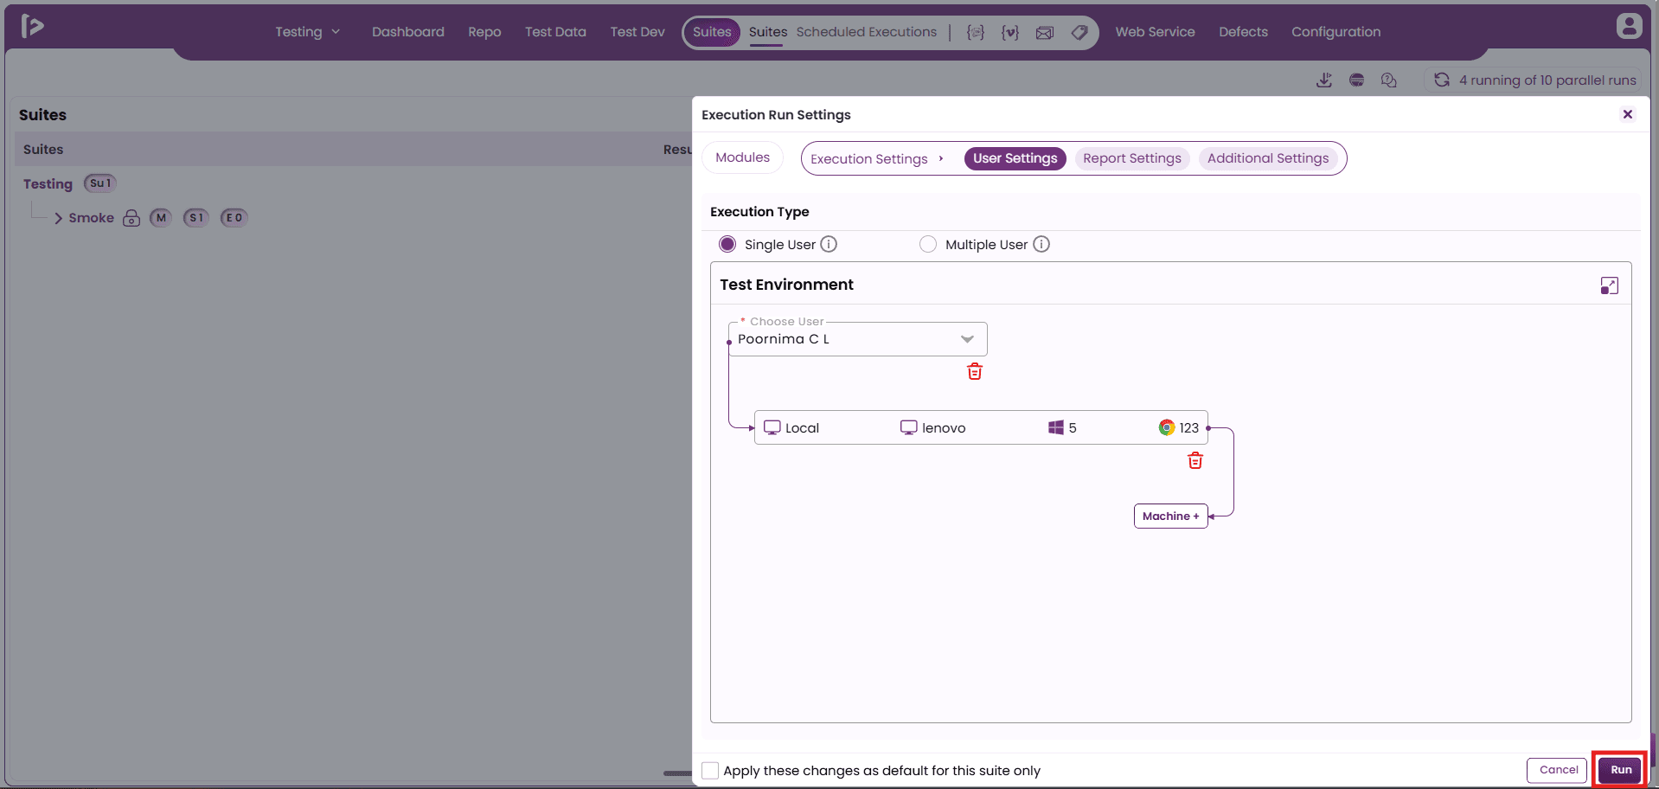The image size is (1659, 789).
Task: Check Apply these changes as default checkbox
Action: click(710, 770)
